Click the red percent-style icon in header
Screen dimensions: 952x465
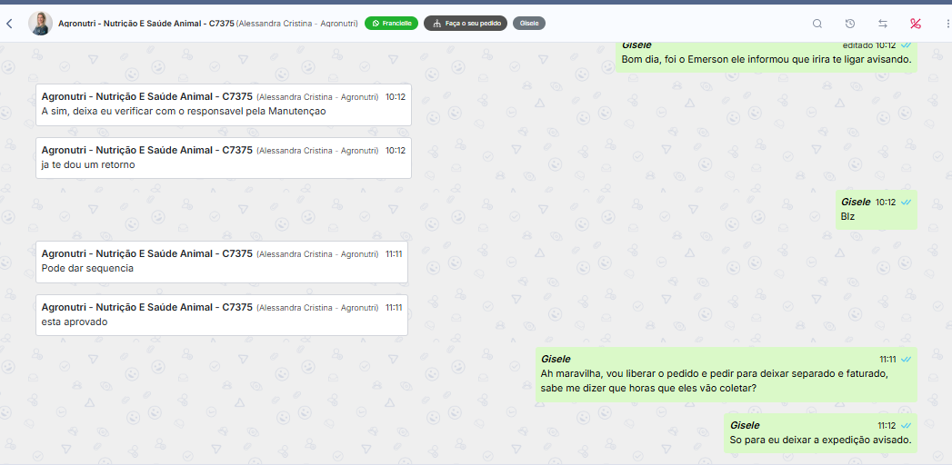[916, 24]
